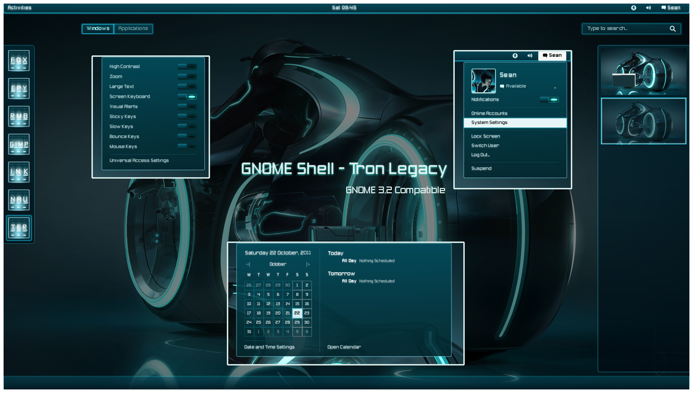Select October 15 on the calendar

(297, 304)
